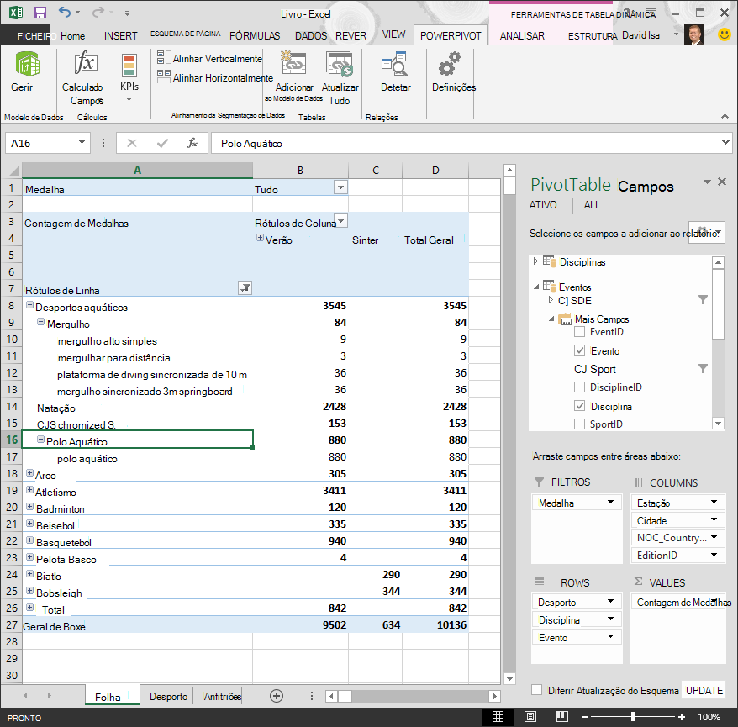This screenshot has width=738, height=727.
Task: Click the UPDATE button
Action: pyautogui.click(x=704, y=690)
